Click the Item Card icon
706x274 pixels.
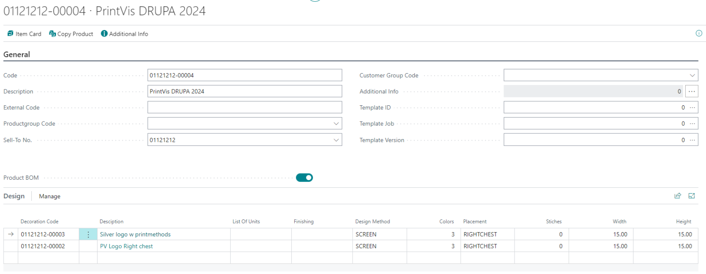[x=11, y=33]
